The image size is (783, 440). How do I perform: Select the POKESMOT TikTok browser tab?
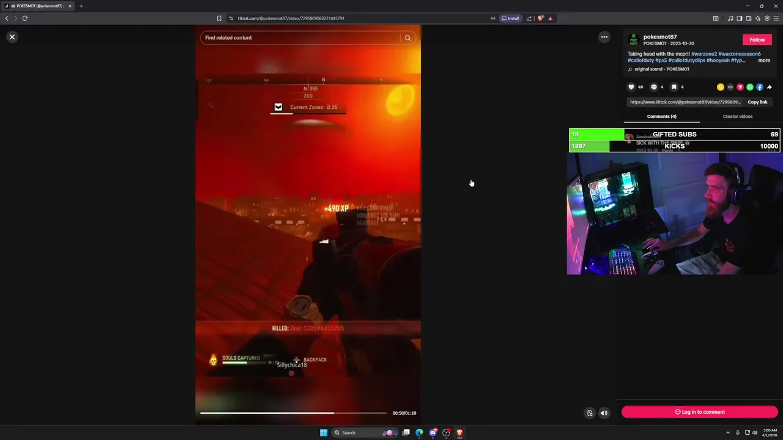tap(37, 6)
